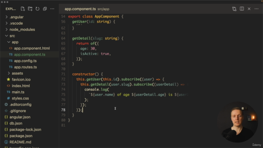Viewport: 263px width, 148px height.
Task: Open favicon.ico file
Action: click(21, 79)
